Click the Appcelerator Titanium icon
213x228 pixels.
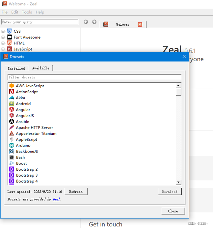point(12,133)
